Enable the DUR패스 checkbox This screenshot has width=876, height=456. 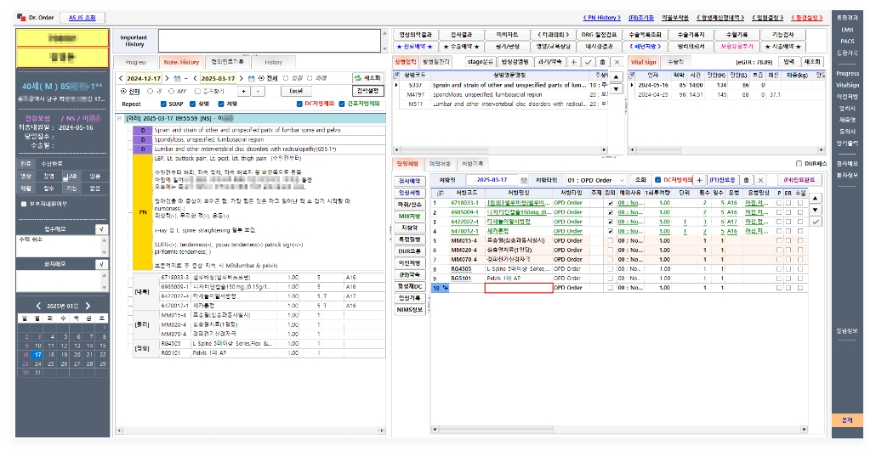click(x=797, y=164)
